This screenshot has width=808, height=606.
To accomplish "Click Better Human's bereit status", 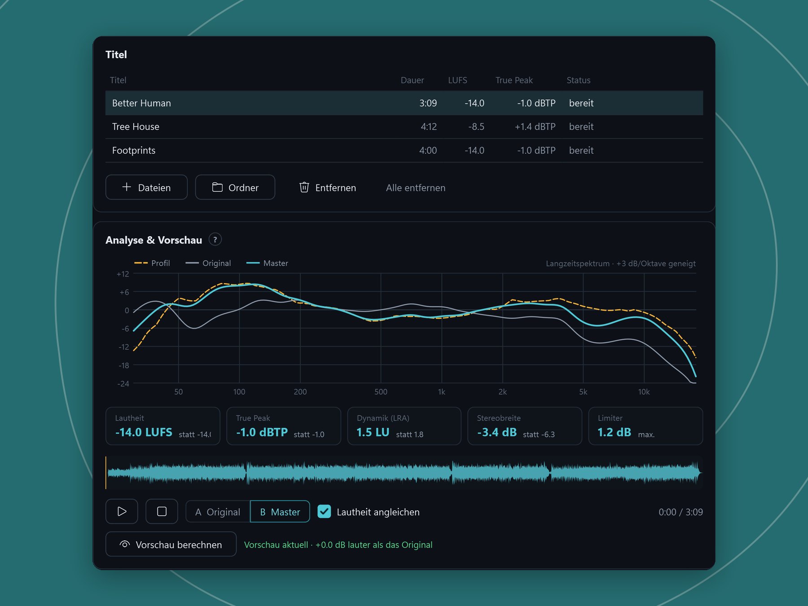I will coord(581,103).
